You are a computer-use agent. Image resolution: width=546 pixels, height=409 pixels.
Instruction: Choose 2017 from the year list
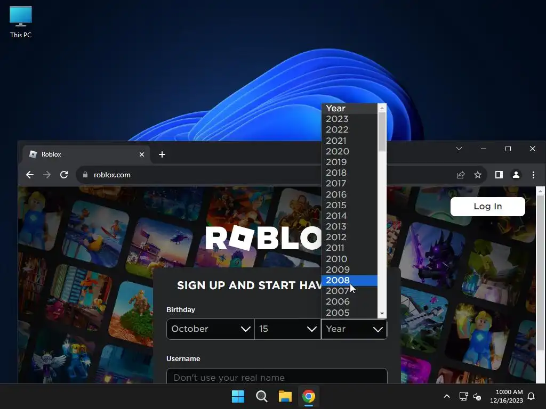[349, 184]
